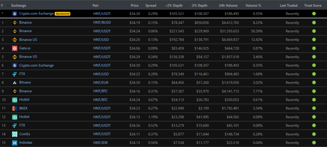Click the Hotbit logo in row 10
327x147 pixels.
[15, 100]
